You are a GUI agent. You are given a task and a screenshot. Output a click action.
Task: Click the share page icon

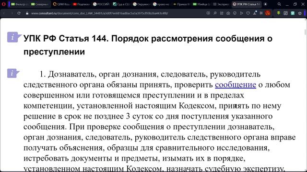click(x=222, y=13)
